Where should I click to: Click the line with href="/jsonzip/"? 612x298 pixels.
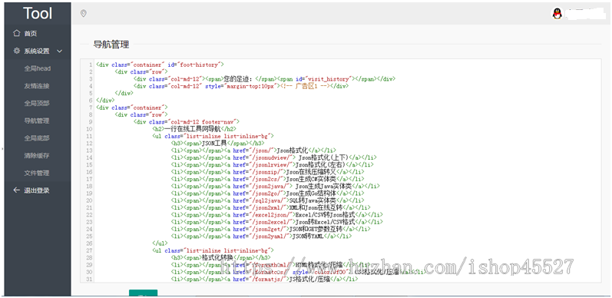[x=267, y=172]
